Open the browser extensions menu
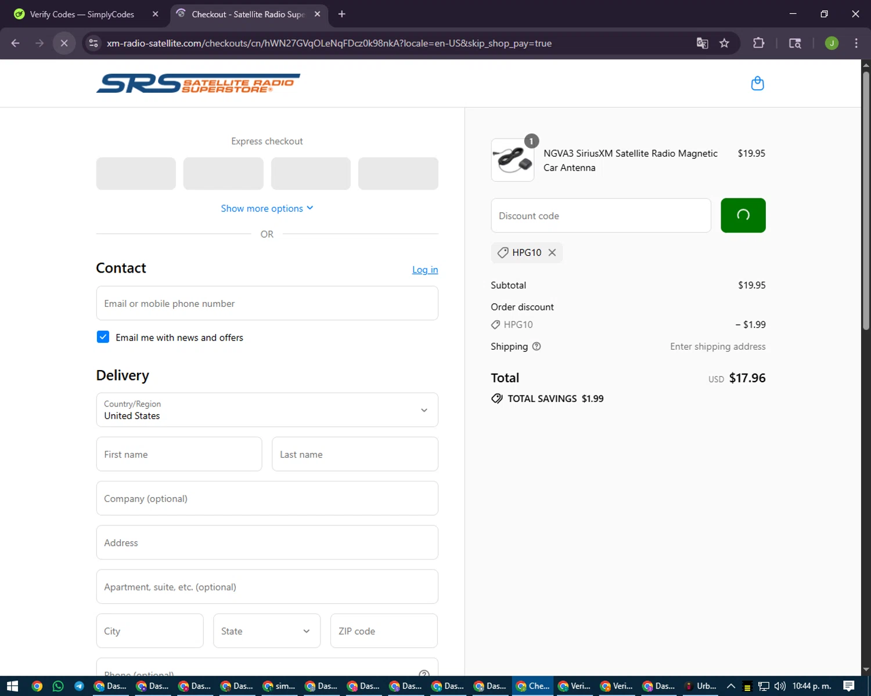Image resolution: width=871 pixels, height=696 pixels. pyautogui.click(x=758, y=43)
